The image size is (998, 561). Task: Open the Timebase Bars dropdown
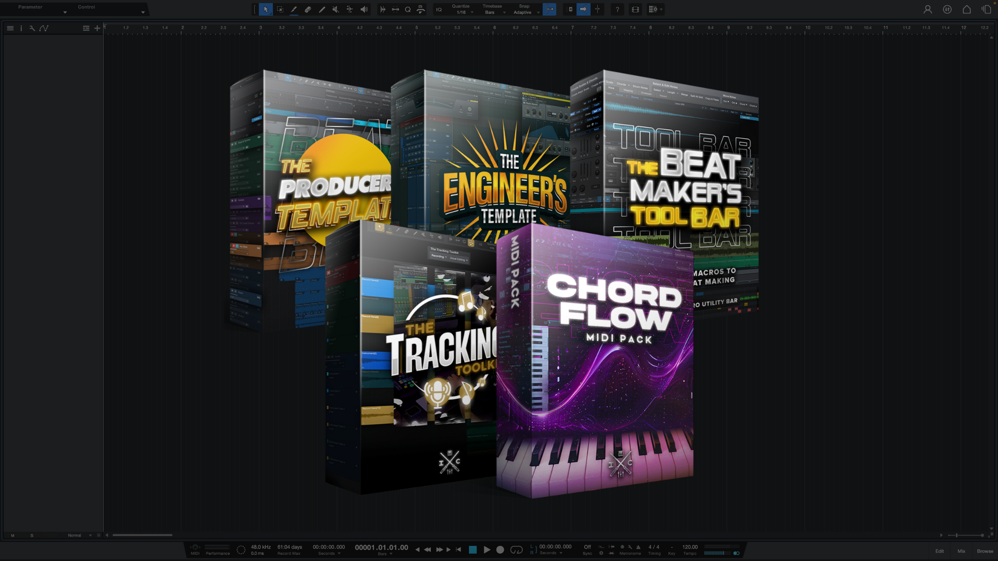493,12
